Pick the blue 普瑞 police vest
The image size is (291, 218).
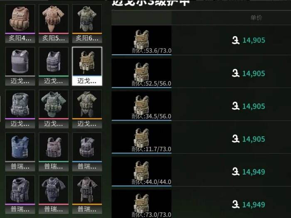pyautogui.click(x=20, y=152)
